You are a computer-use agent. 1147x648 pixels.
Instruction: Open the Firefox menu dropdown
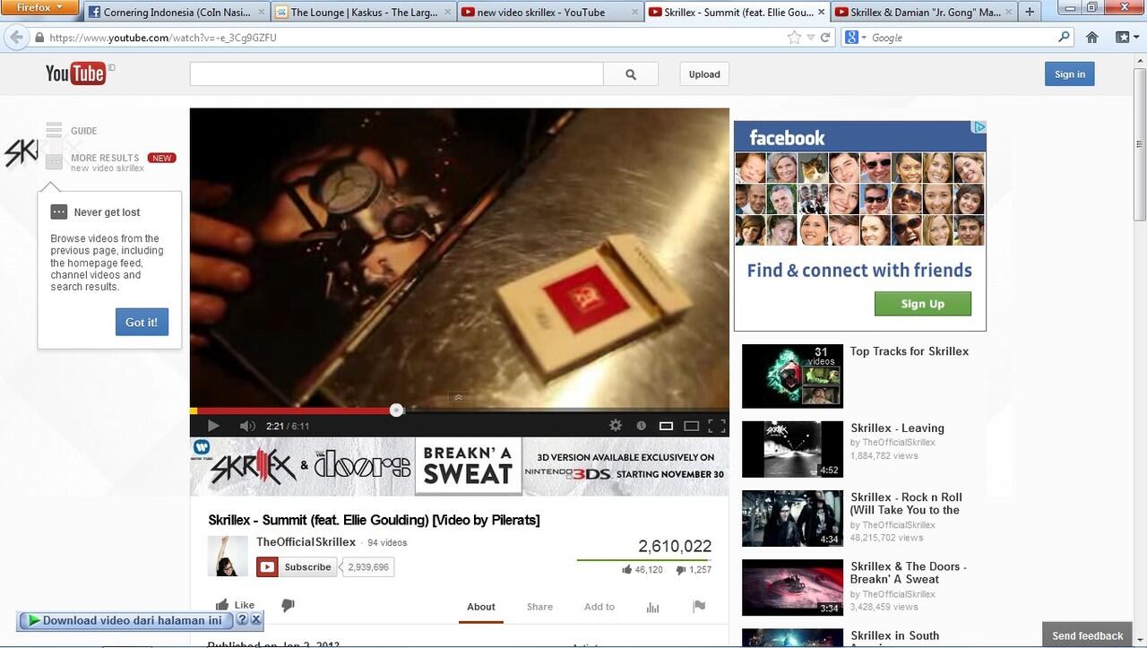pyautogui.click(x=40, y=8)
